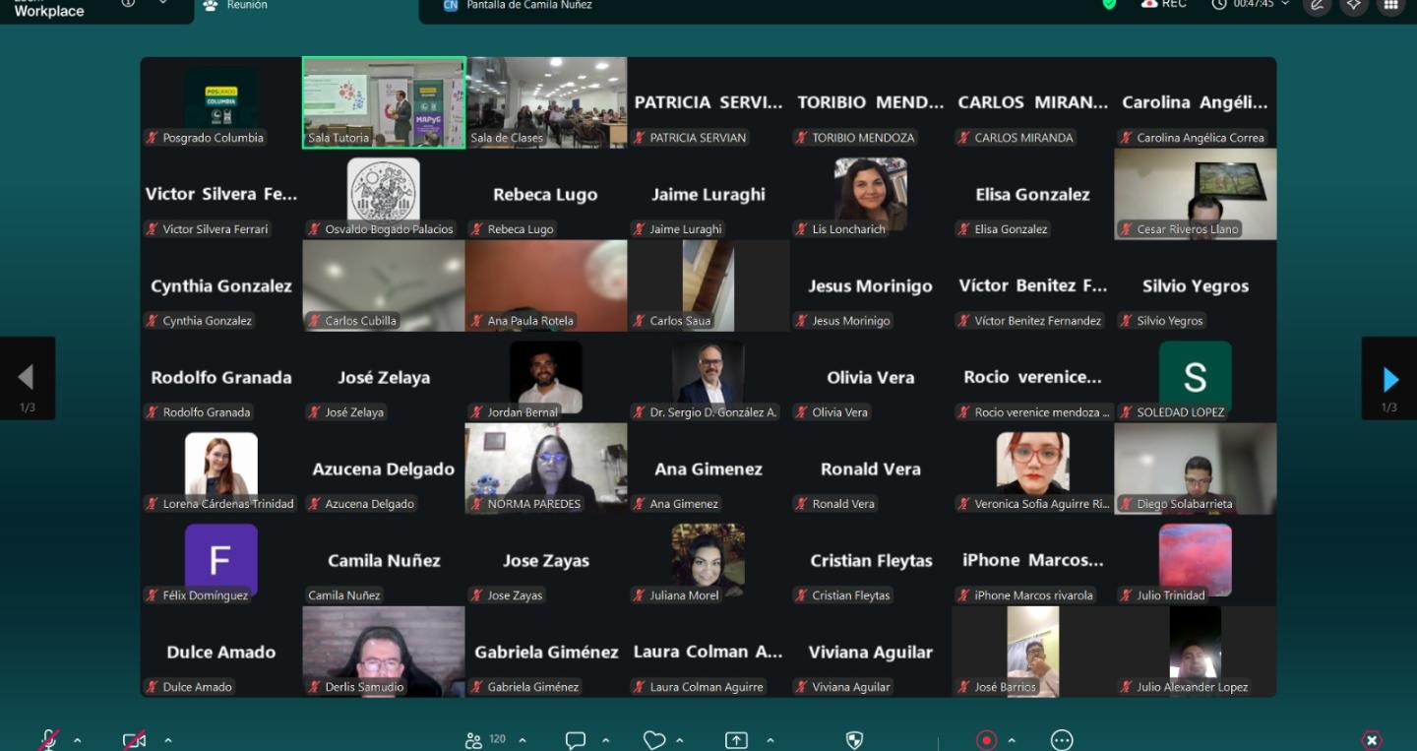Expand chat options chevron
This screenshot has height=751, width=1417.
pyautogui.click(x=605, y=741)
